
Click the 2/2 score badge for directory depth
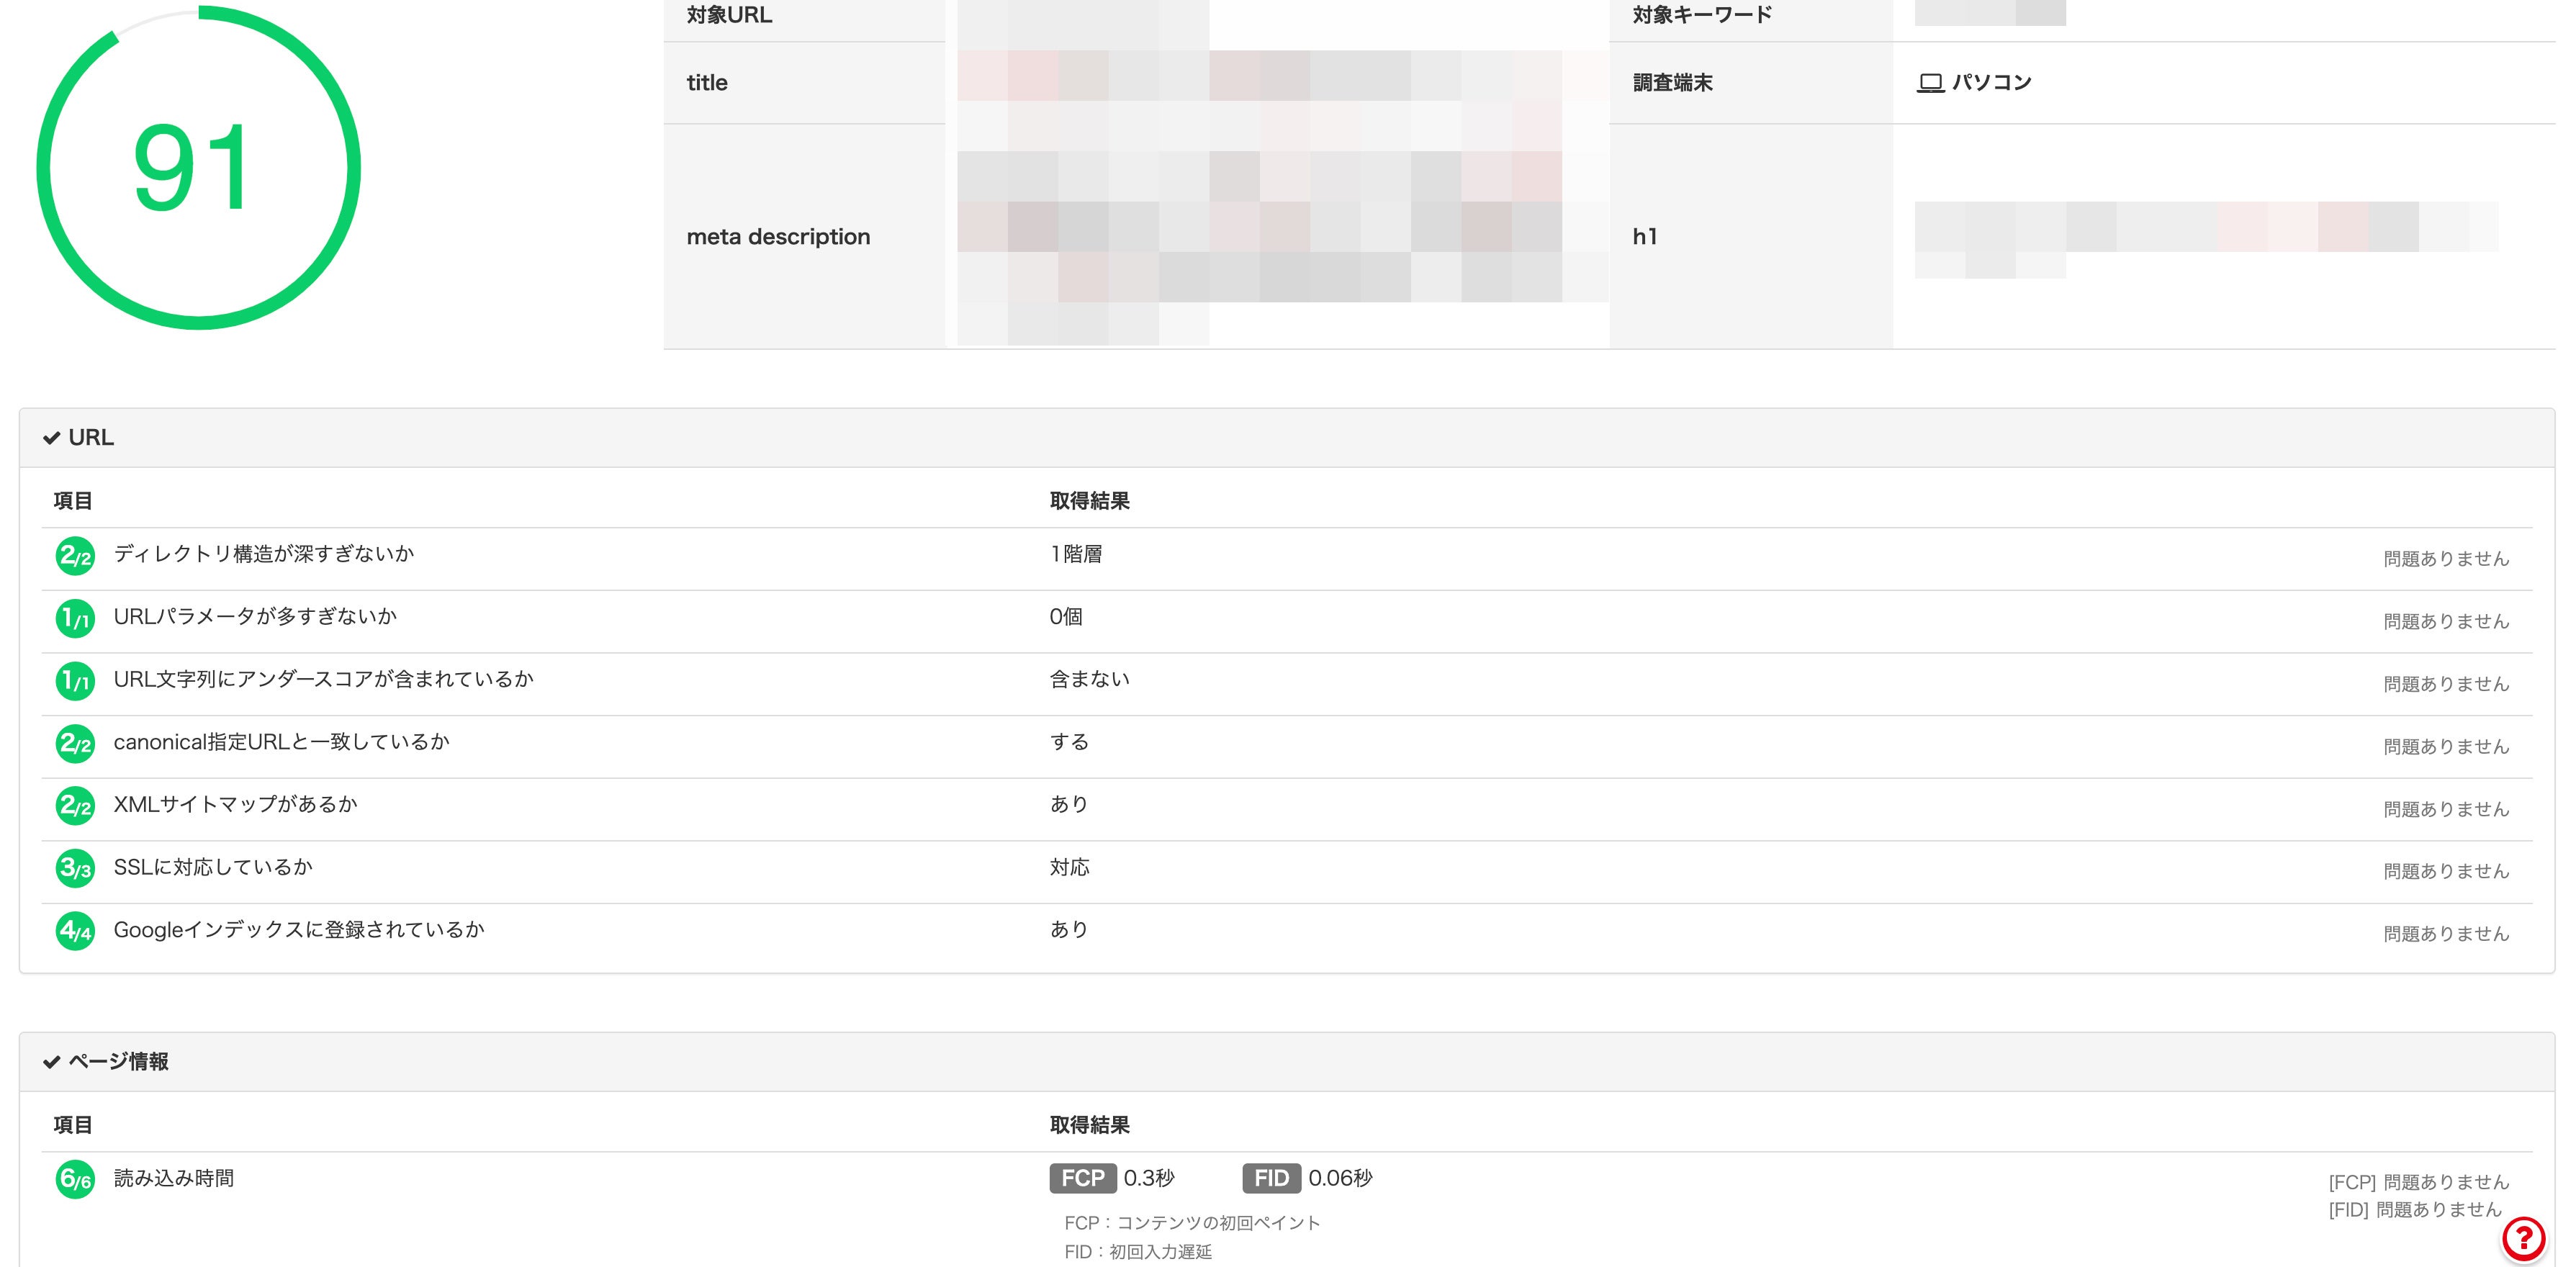[x=75, y=556]
